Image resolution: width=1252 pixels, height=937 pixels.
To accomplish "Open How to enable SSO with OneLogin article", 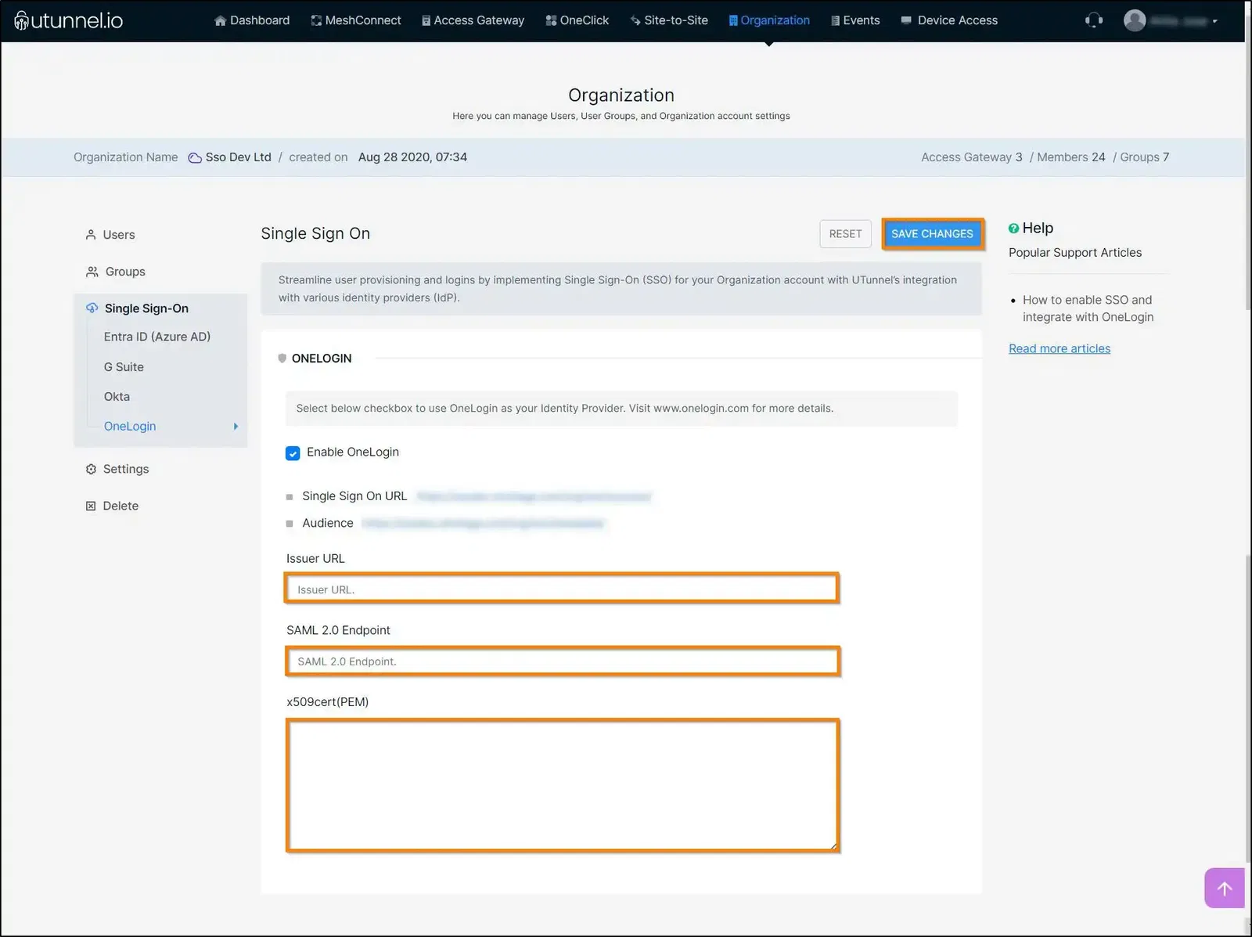I will tap(1088, 308).
